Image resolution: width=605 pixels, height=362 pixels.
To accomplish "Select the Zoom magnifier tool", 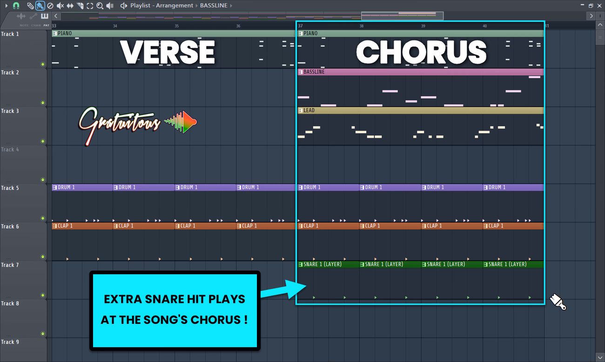I will click(x=100, y=6).
